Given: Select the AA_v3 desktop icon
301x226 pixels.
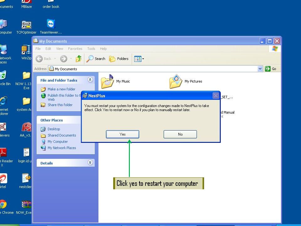Looking at the screenshot, I should click(25, 130).
